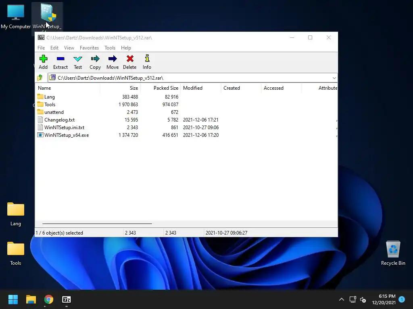The width and height of the screenshot is (413, 309).
Task: Click the Copy toolbar icon
Action: click(x=95, y=59)
